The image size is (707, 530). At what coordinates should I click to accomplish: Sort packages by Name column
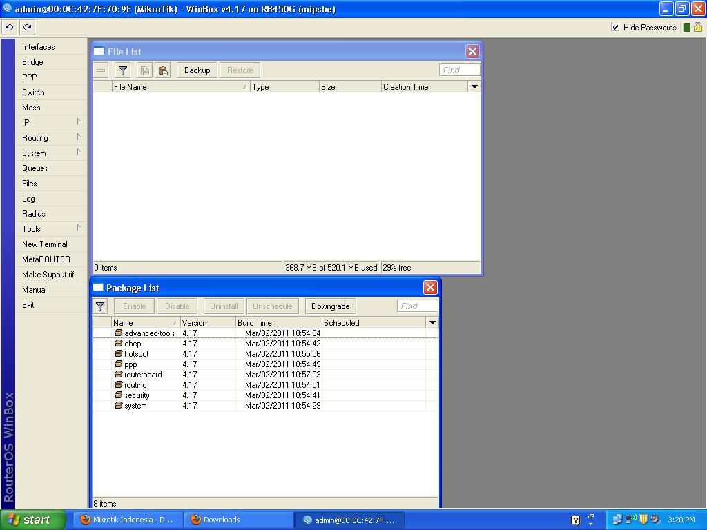point(146,323)
